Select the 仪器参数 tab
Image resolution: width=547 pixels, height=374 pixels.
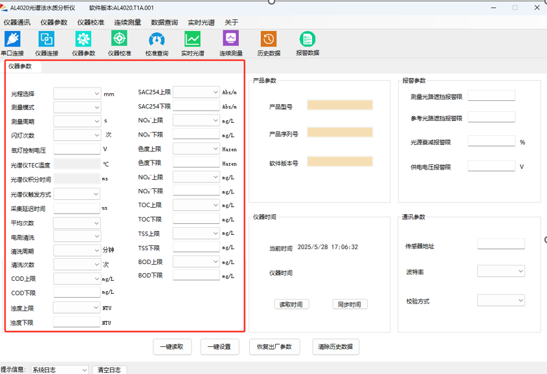[x=20, y=66]
